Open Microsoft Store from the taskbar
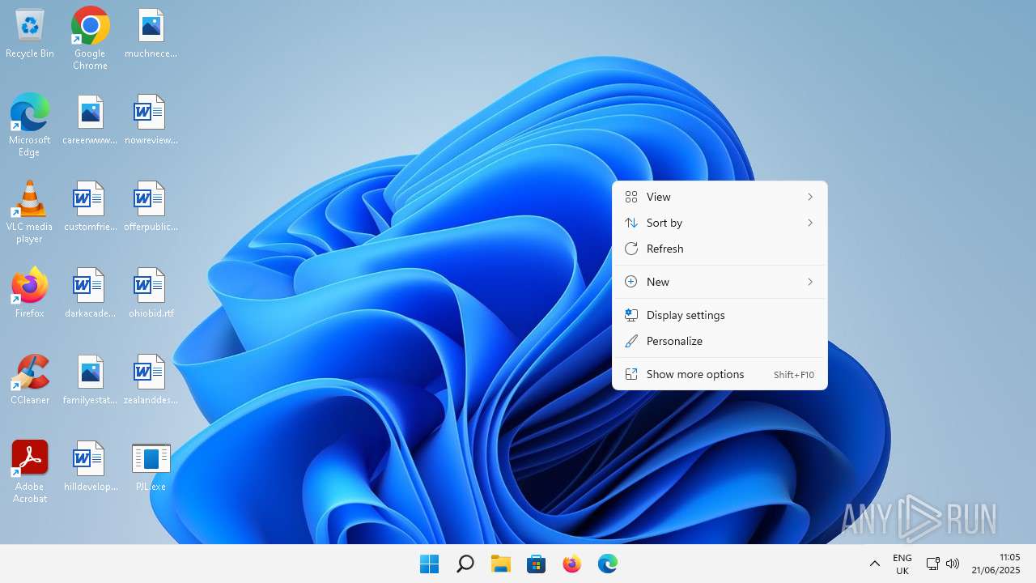This screenshot has width=1036, height=583. click(536, 564)
